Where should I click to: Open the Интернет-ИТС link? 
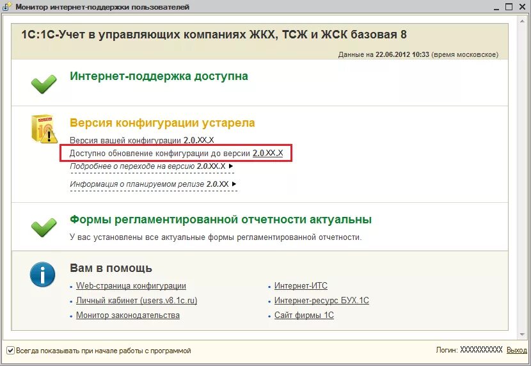301,286
